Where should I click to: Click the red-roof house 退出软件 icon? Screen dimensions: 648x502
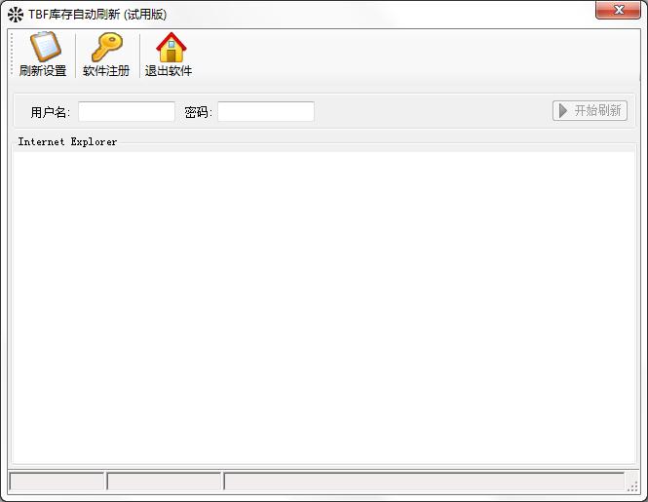coord(172,47)
